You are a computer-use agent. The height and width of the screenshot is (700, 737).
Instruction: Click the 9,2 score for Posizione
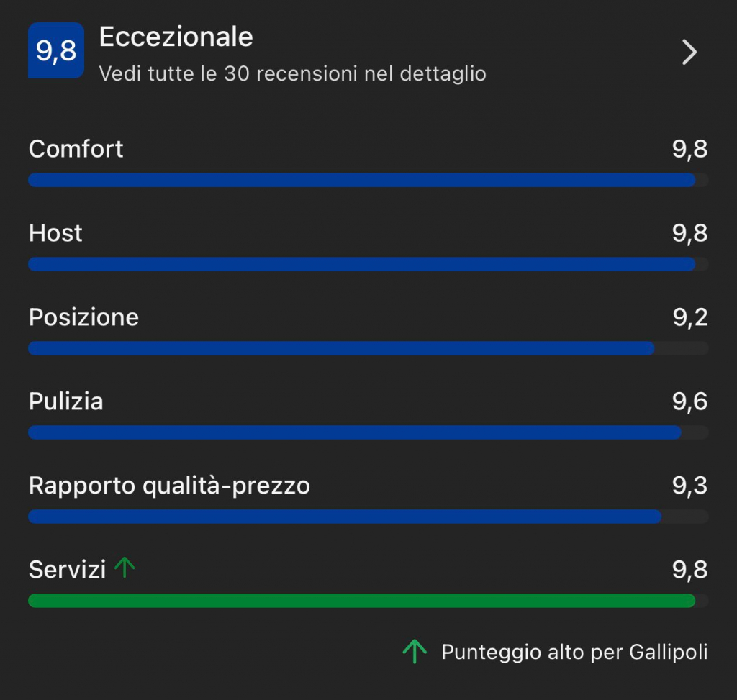click(689, 317)
